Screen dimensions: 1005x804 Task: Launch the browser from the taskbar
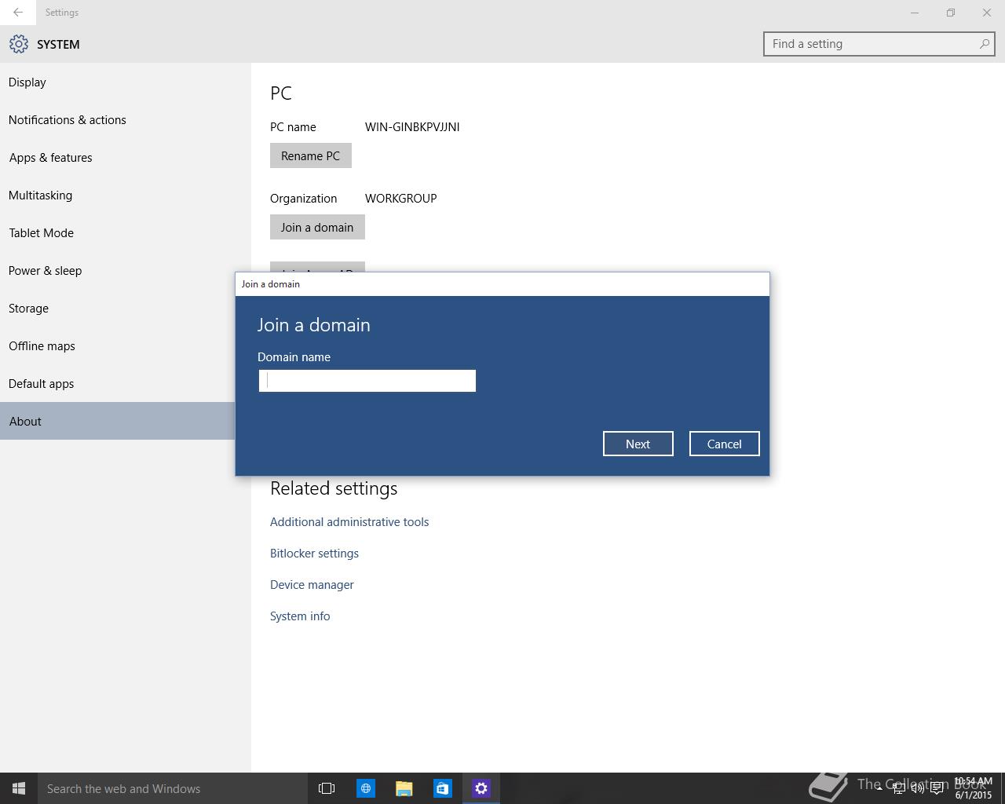point(366,788)
